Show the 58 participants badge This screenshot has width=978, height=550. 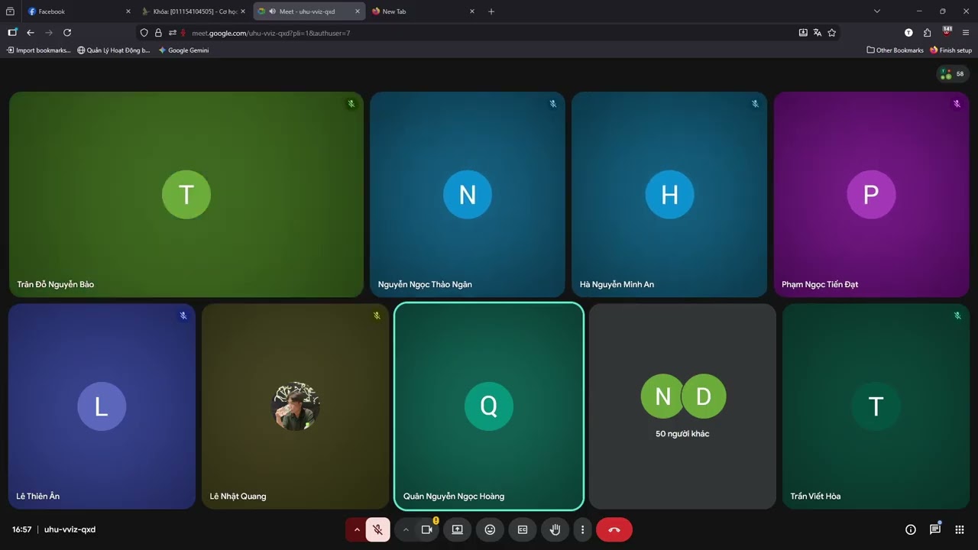pos(952,73)
